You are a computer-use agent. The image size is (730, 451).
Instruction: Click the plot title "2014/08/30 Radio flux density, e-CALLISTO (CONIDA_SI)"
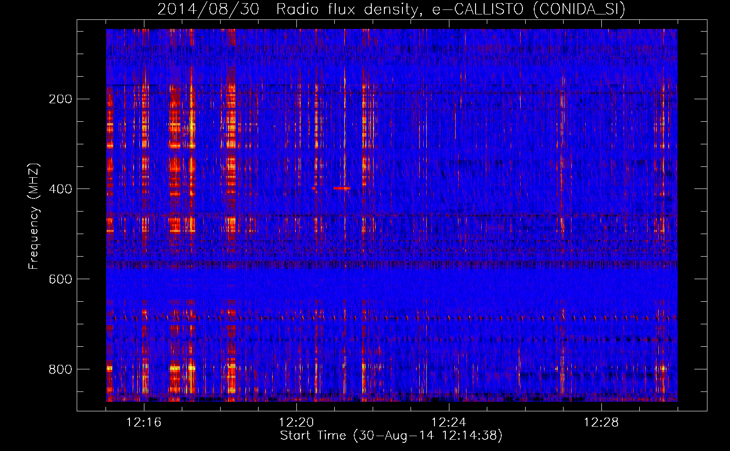click(391, 9)
